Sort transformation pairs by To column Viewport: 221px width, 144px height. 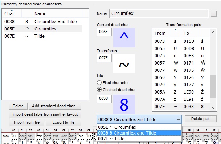tap(190, 33)
